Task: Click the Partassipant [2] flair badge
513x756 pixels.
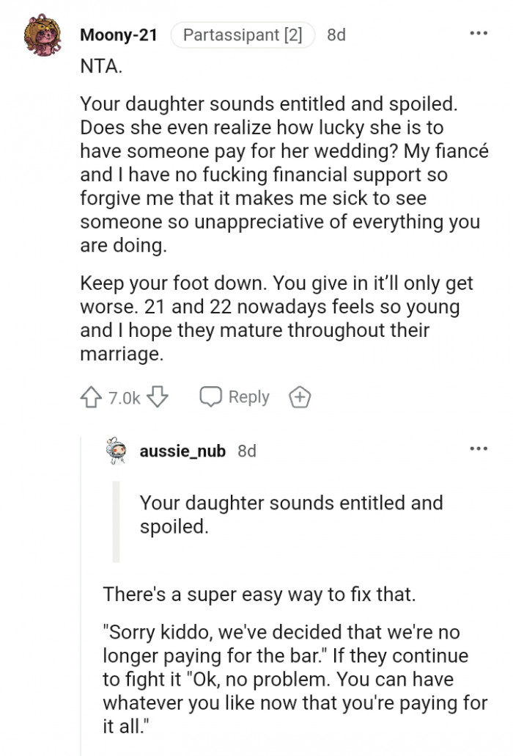Action: tap(242, 34)
